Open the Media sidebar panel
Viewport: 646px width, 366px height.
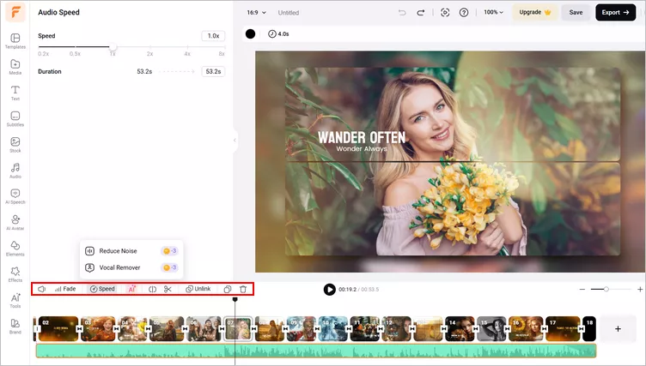tap(15, 67)
